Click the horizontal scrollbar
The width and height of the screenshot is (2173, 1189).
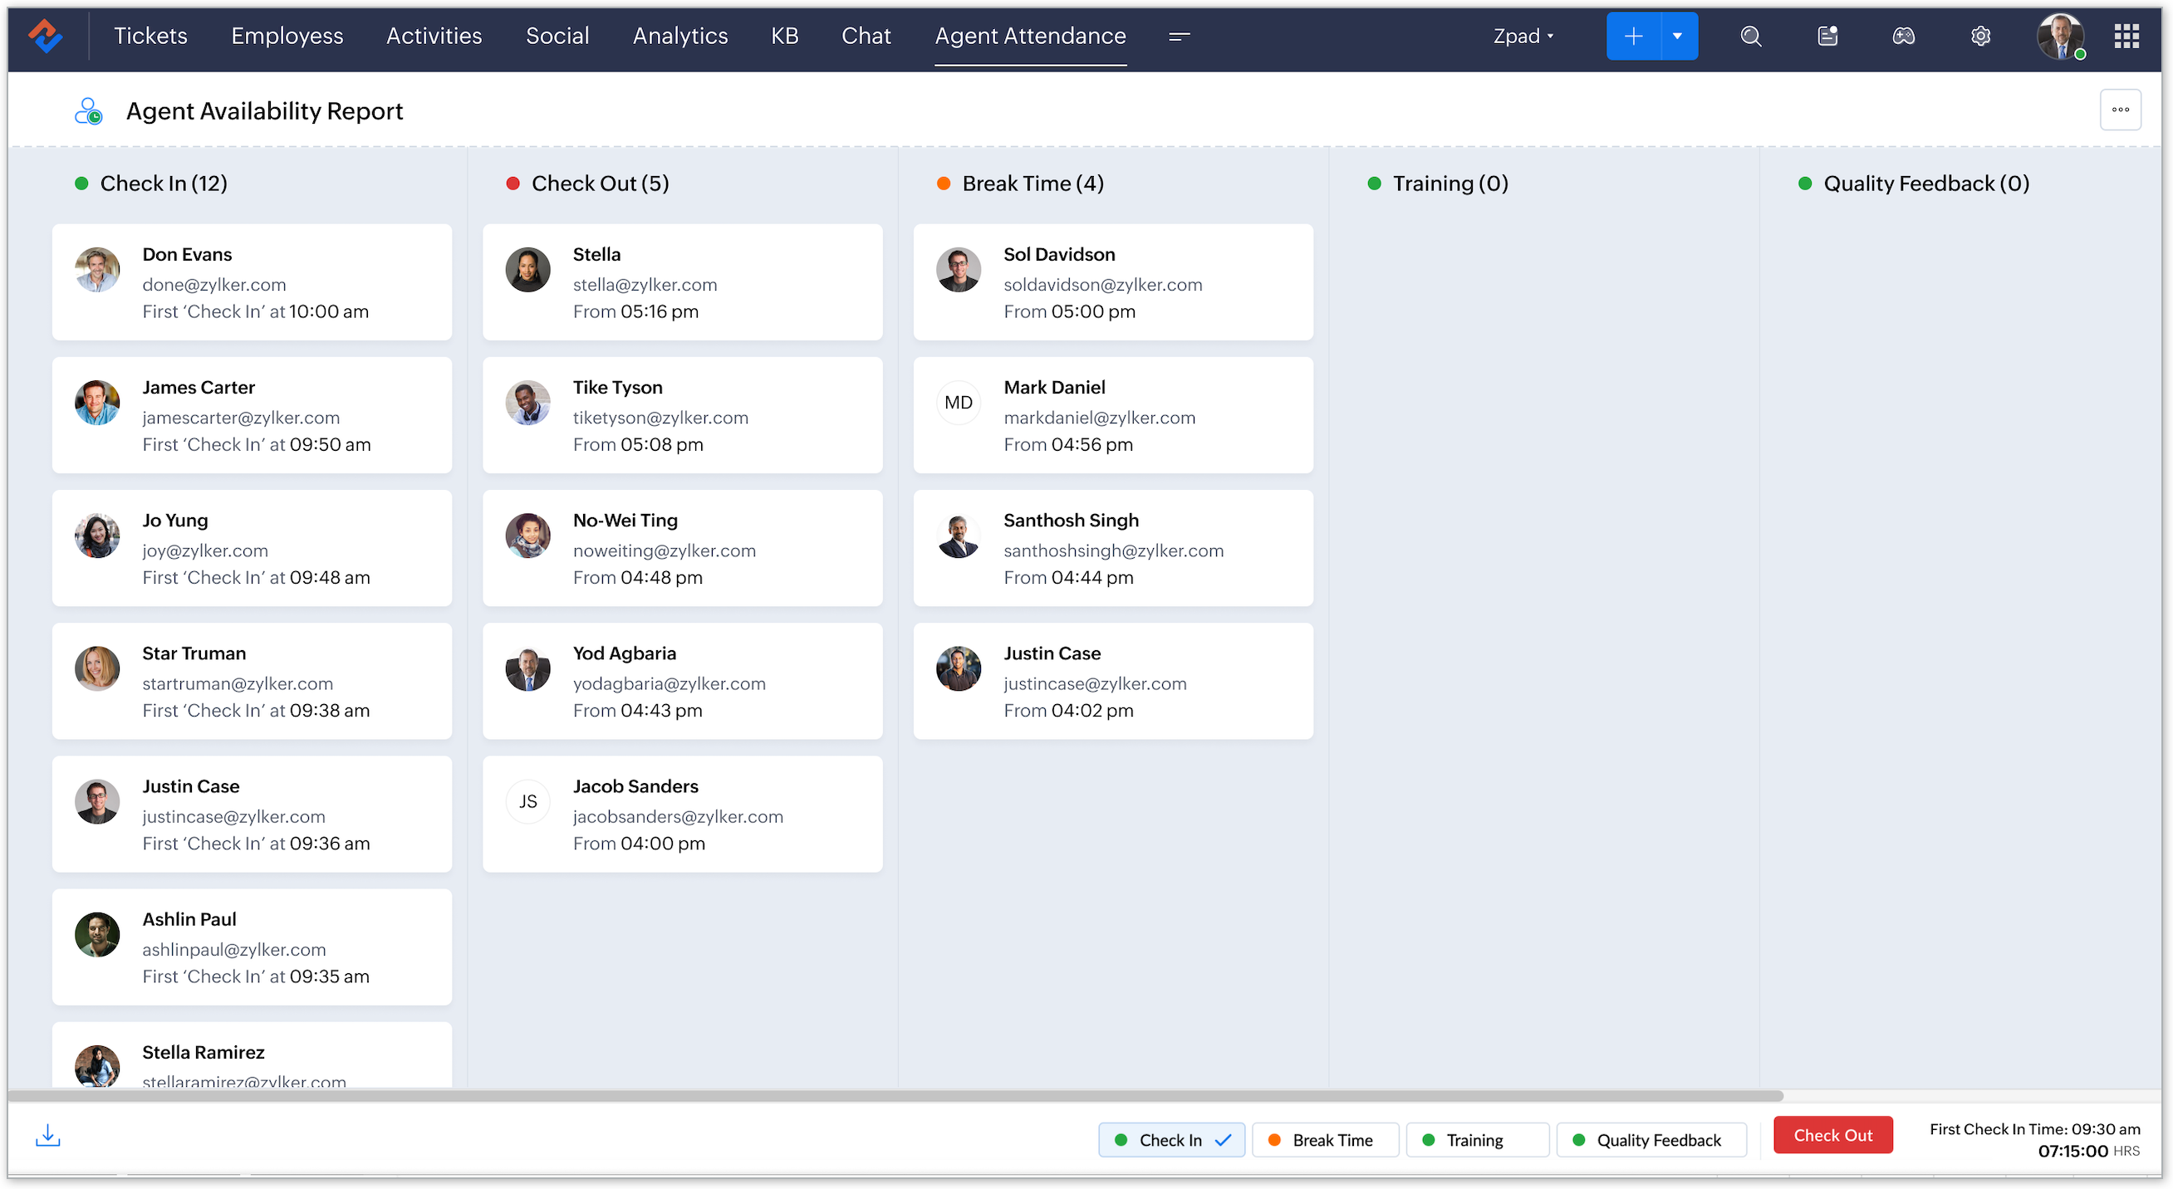tap(894, 1095)
